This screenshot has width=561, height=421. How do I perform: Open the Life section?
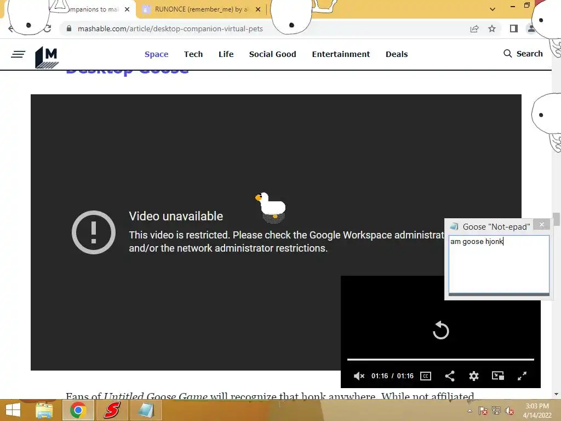point(226,54)
